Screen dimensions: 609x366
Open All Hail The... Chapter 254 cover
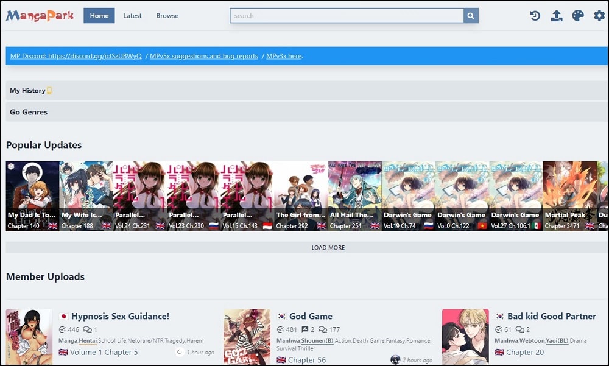(355, 196)
